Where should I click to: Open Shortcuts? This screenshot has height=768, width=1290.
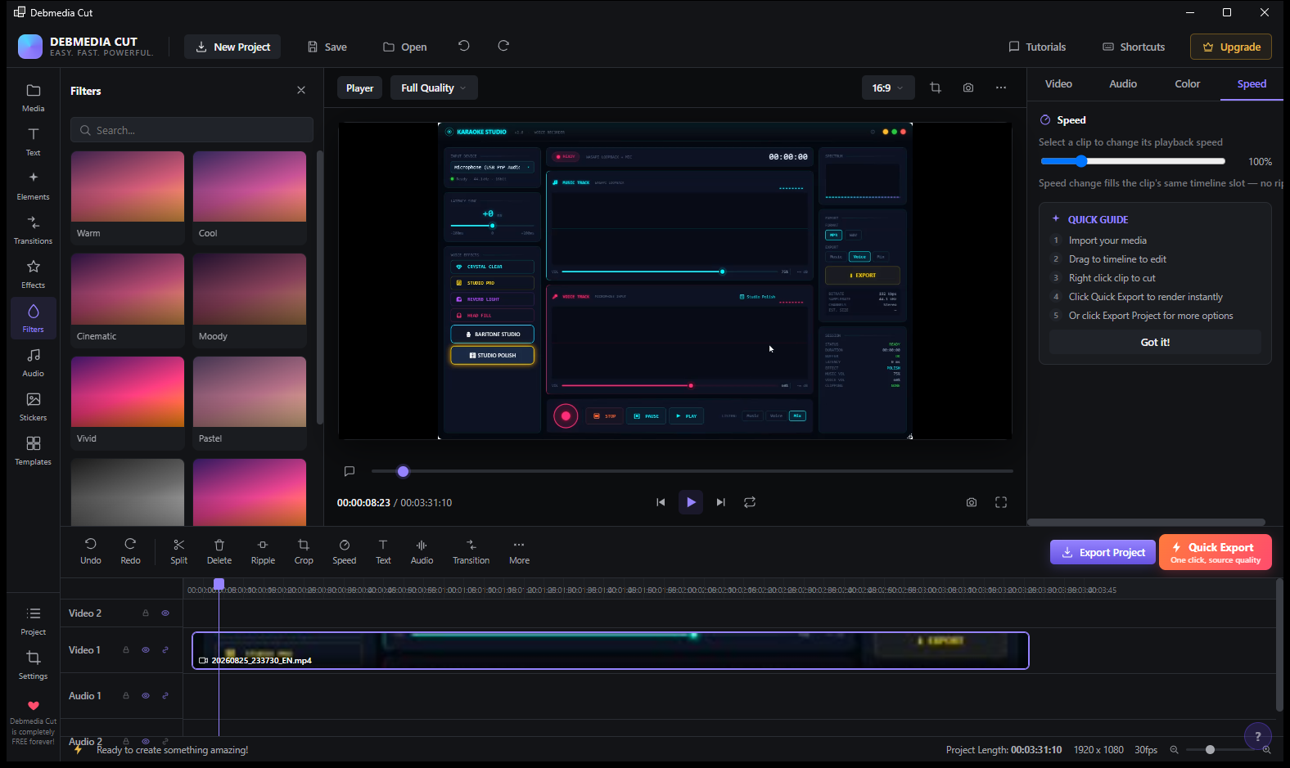click(1134, 47)
